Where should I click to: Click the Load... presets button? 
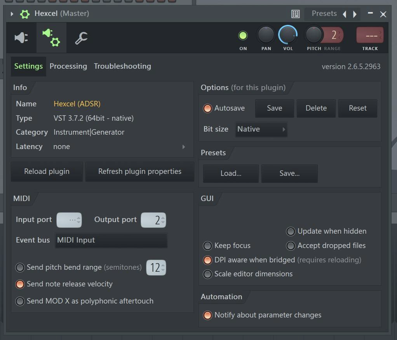pyautogui.click(x=231, y=173)
